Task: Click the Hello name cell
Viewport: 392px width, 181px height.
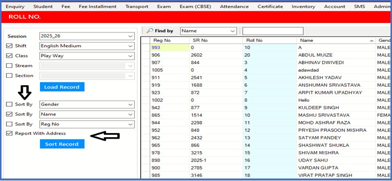Action: [336, 100]
